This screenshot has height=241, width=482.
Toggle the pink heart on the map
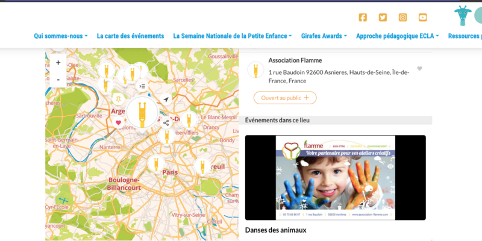[x=119, y=123]
